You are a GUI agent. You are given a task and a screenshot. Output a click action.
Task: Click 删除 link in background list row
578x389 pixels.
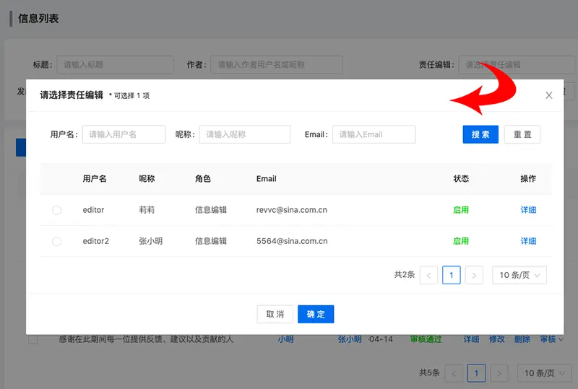click(x=522, y=339)
